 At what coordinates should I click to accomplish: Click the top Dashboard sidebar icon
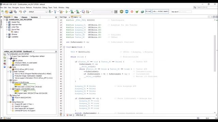(x=5, y=55)
